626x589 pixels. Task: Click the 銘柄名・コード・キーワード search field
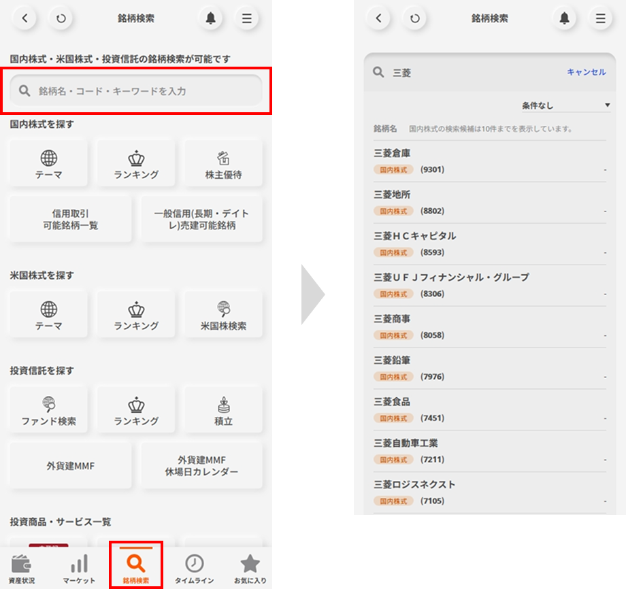(x=136, y=90)
